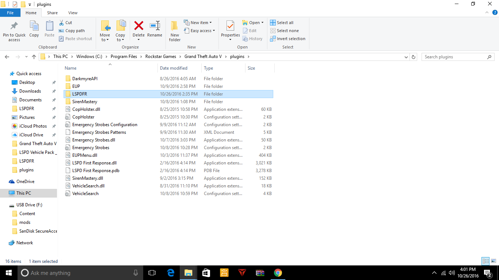
Task: Click Select none in ribbon
Action: point(284,31)
